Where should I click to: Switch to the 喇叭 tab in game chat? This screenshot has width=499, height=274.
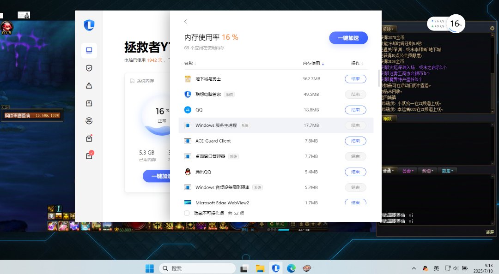[388, 119]
